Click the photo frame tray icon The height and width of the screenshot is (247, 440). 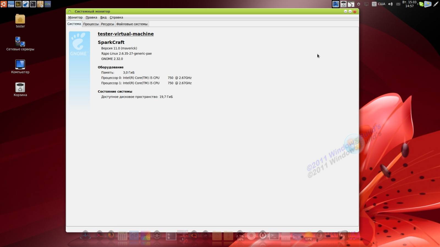tap(428, 4)
